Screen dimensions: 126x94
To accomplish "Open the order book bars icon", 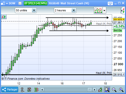I will (x=36, y=90).
